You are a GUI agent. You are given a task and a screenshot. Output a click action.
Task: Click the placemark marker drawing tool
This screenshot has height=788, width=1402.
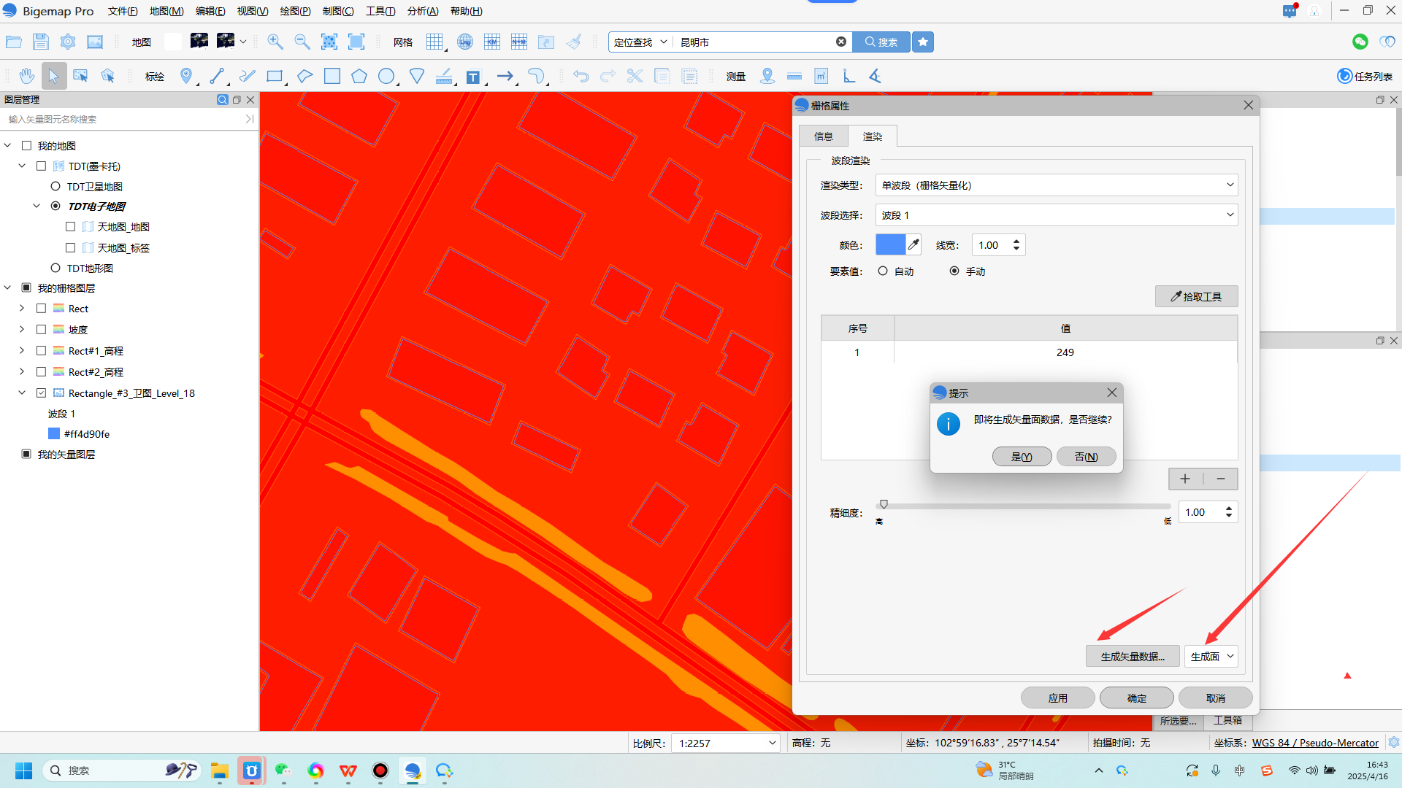click(x=186, y=76)
